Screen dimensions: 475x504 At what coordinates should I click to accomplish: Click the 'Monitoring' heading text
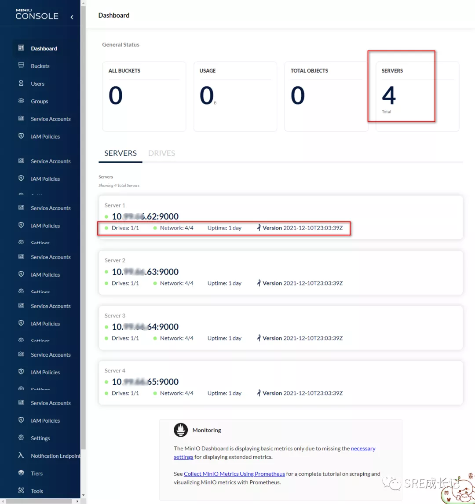(207, 430)
